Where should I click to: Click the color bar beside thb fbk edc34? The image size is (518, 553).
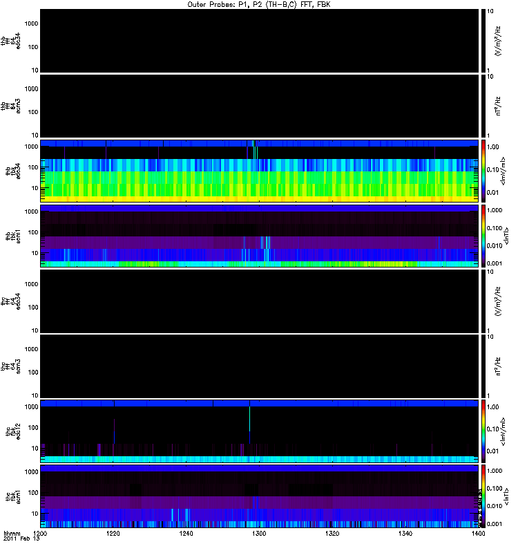pyautogui.click(x=484, y=170)
